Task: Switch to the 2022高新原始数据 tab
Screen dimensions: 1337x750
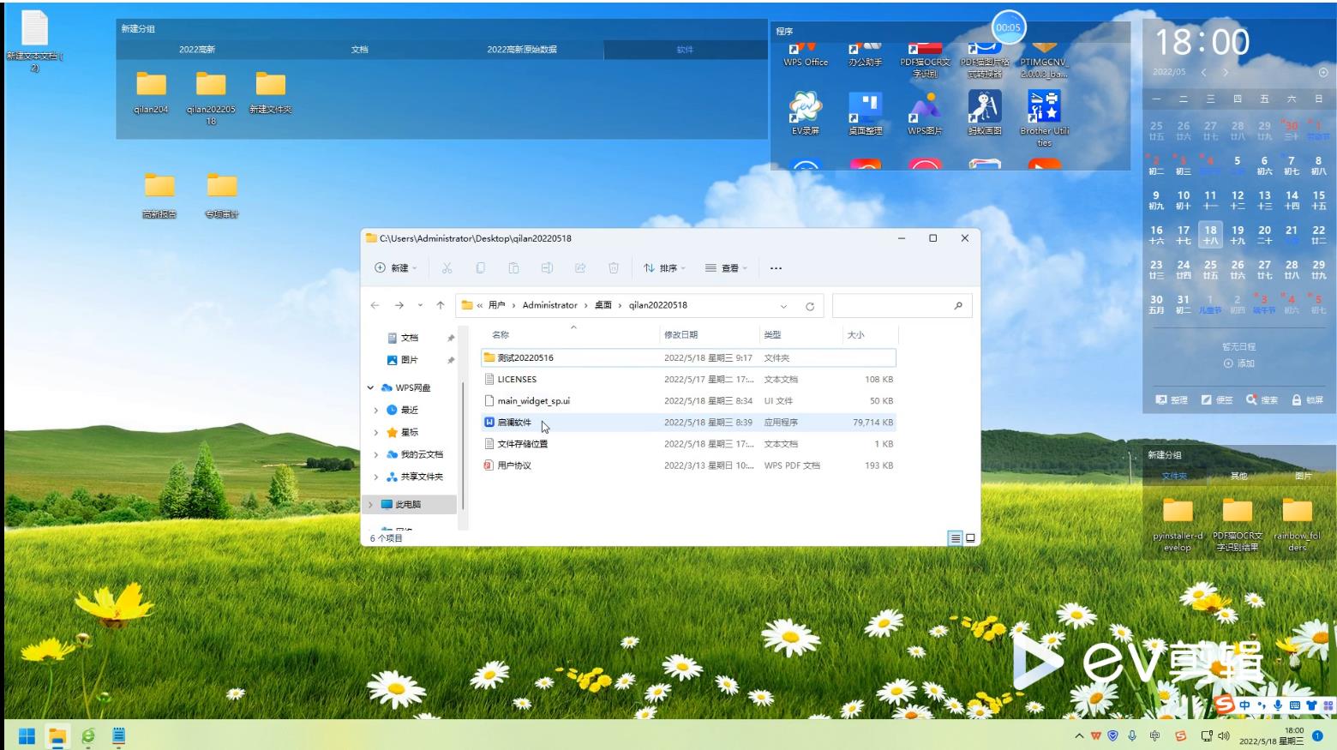Action: point(522,50)
